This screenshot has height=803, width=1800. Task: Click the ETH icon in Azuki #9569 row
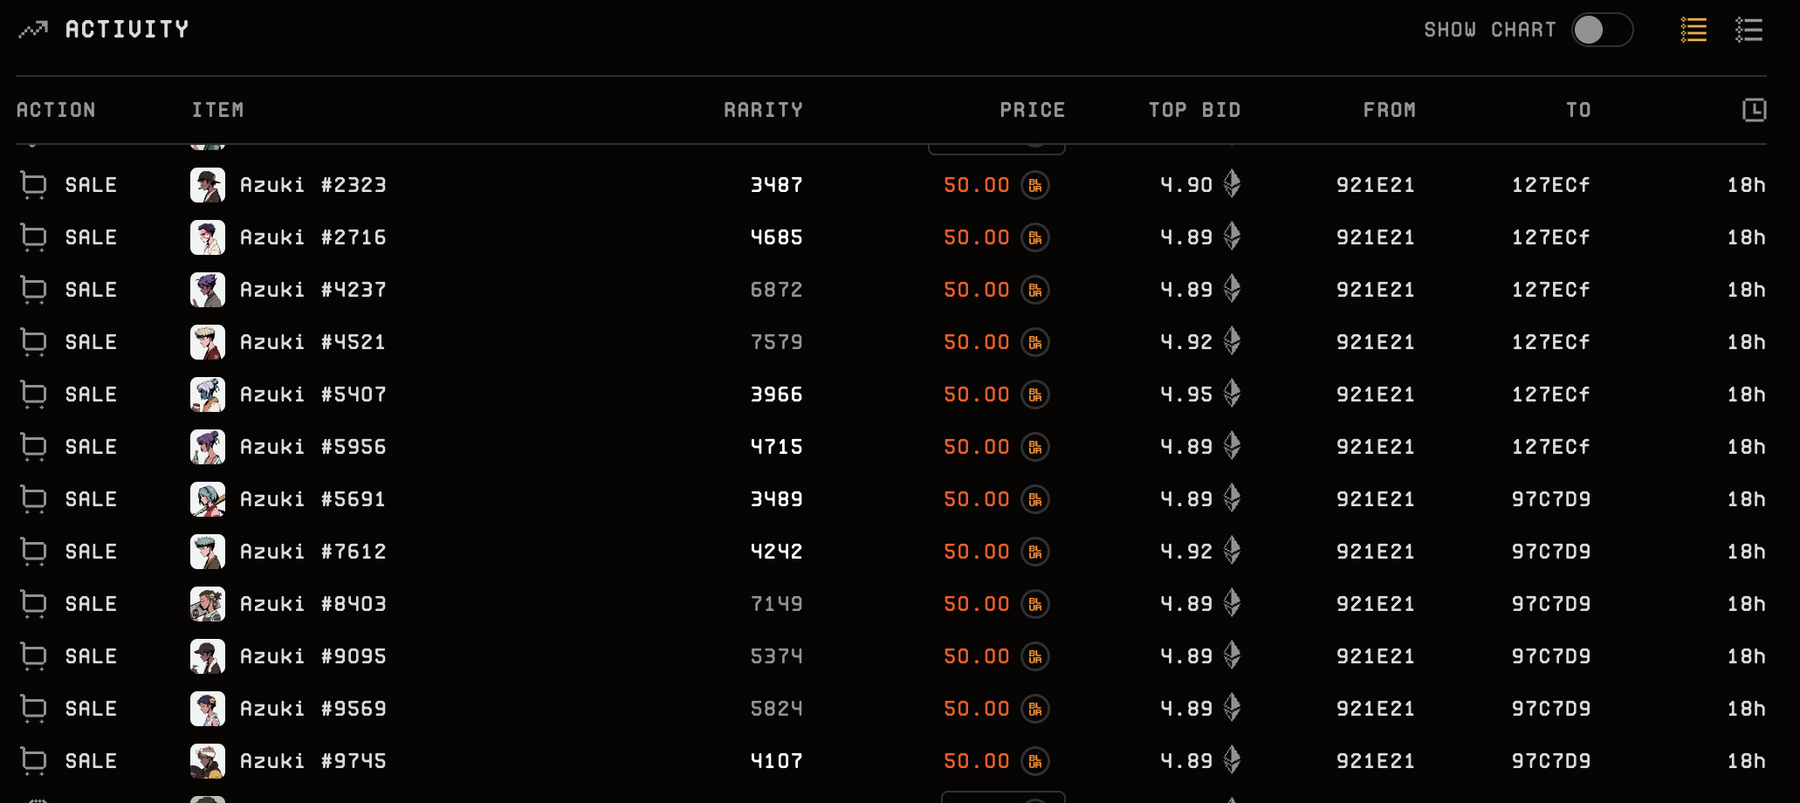(1232, 707)
